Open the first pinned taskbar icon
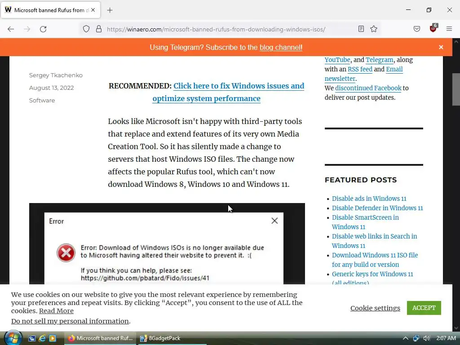The height and width of the screenshot is (345, 460). point(32,338)
